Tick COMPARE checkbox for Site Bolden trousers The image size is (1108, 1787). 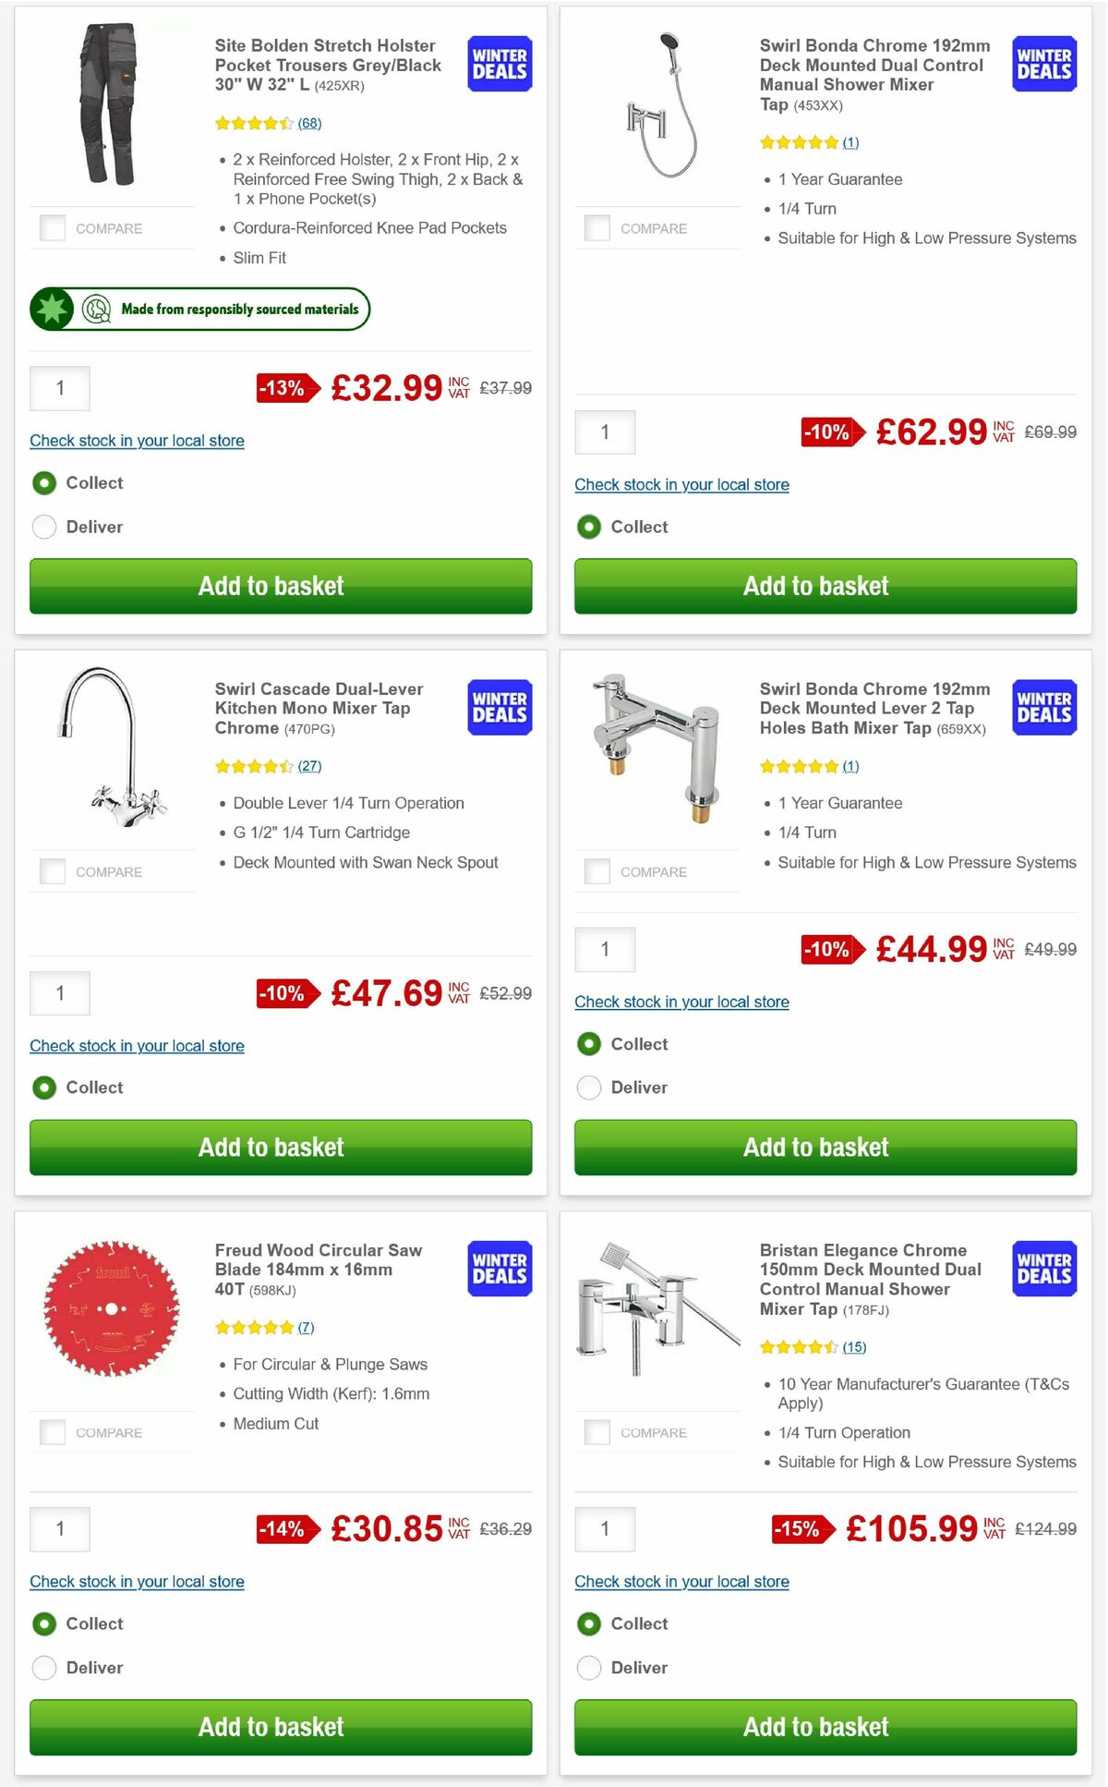[x=53, y=227]
